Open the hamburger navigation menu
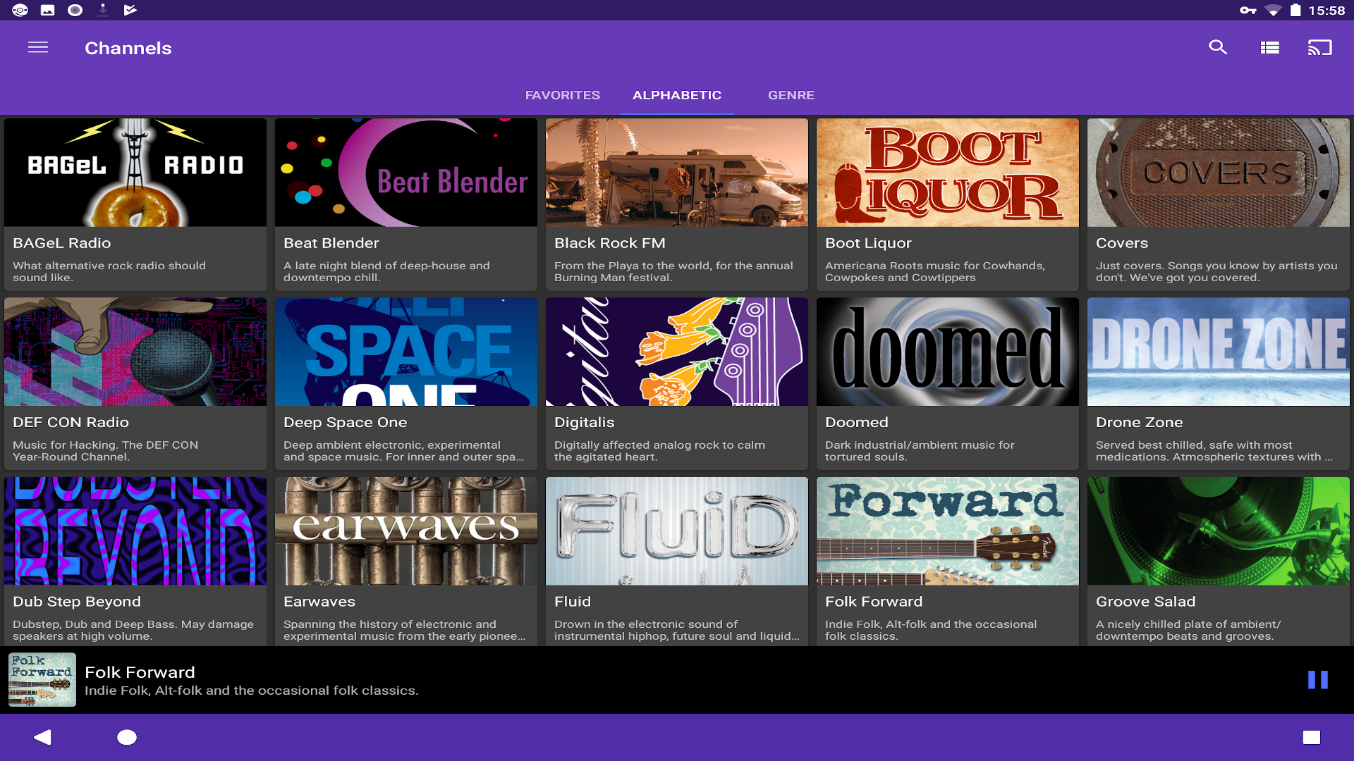This screenshot has width=1354, height=761. [38, 47]
